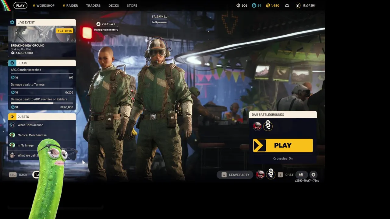Click the reward icon beside 0/1
390x219 pixels.
click(13, 78)
